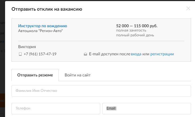Open the регистрации sign-up link
The height and width of the screenshot is (117, 195).
pos(162,54)
